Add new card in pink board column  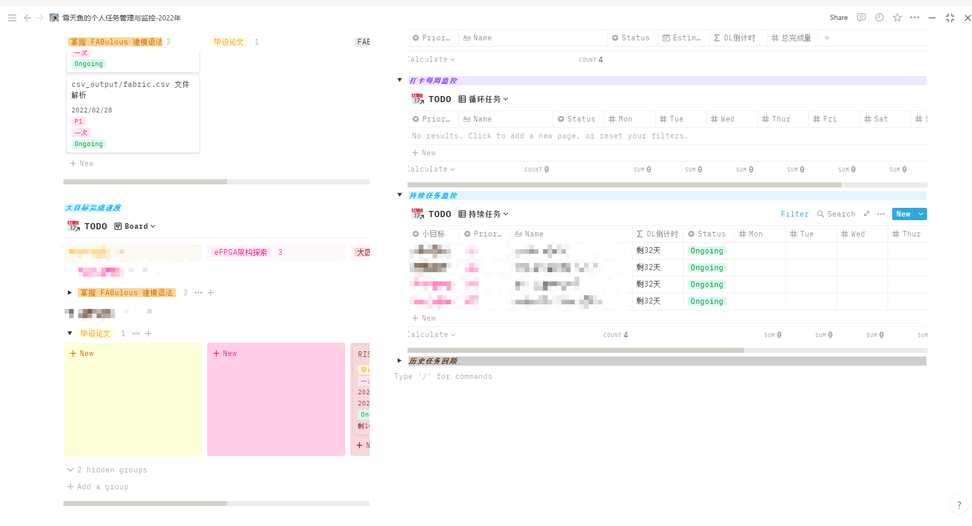click(x=225, y=353)
